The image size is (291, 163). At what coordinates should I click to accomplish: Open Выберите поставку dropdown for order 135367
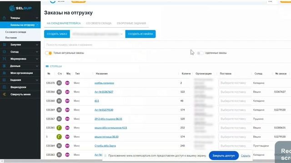(235, 119)
